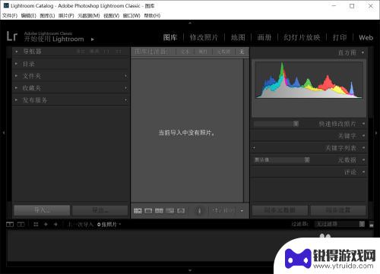Switch to 幻灯片放映 module

point(302,38)
